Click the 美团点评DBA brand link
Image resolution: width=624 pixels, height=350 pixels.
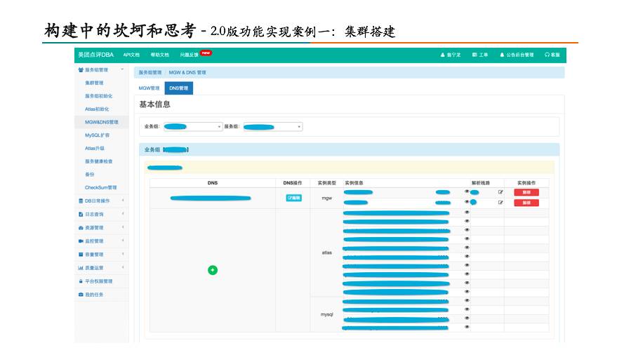click(96, 55)
